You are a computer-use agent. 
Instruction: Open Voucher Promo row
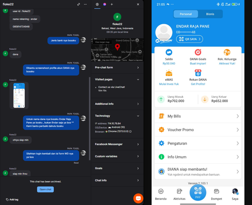[x=198, y=130]
